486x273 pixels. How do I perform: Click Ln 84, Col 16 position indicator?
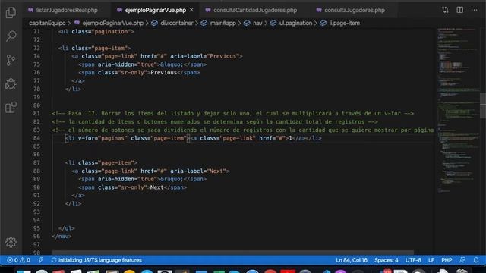(352, 260)
